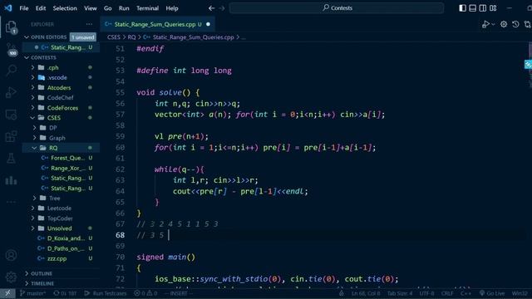Open the File menu
The height and width of the screenshot is (299, 532).
click(x=24, y=8)
